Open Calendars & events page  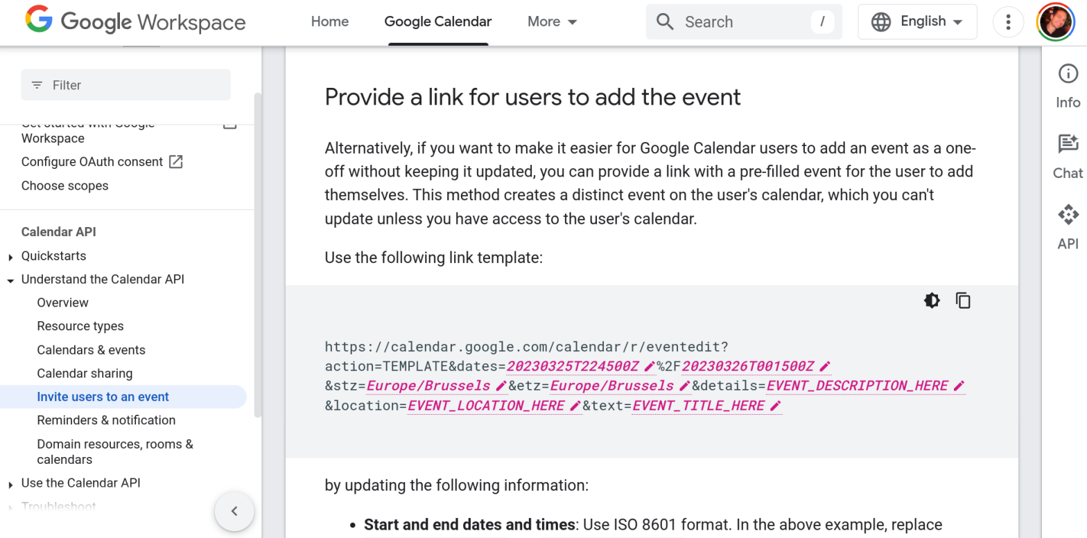point(92,350)
